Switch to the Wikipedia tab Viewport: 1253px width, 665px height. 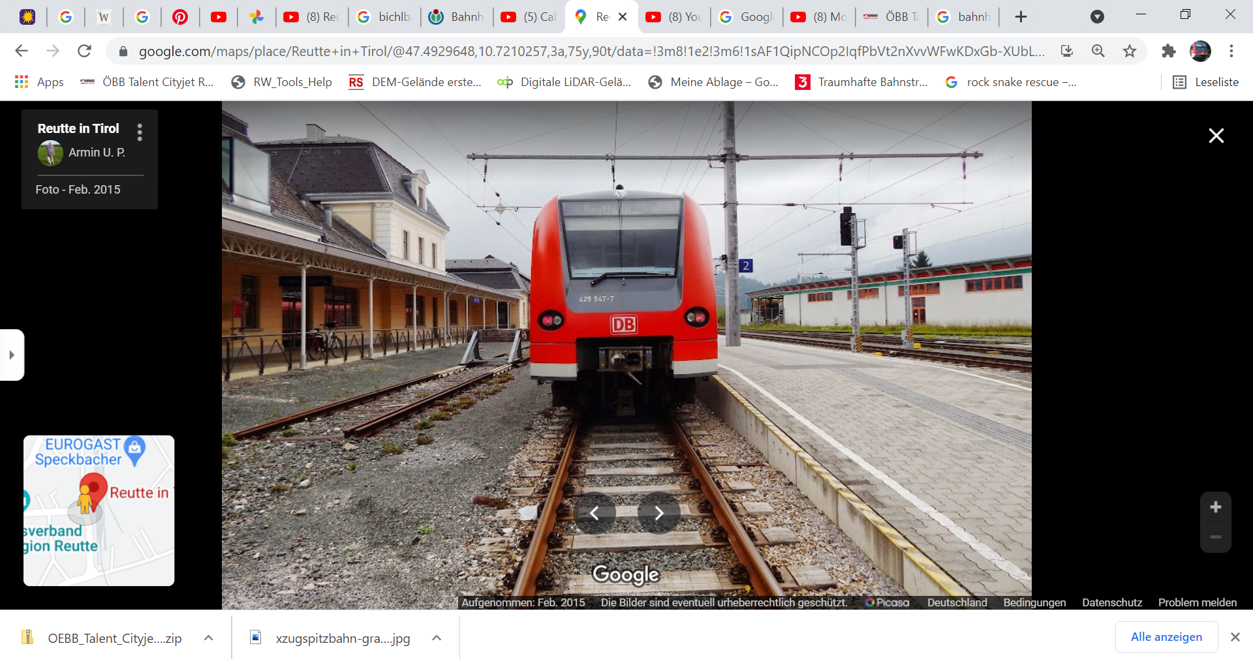tap(103, 17)
